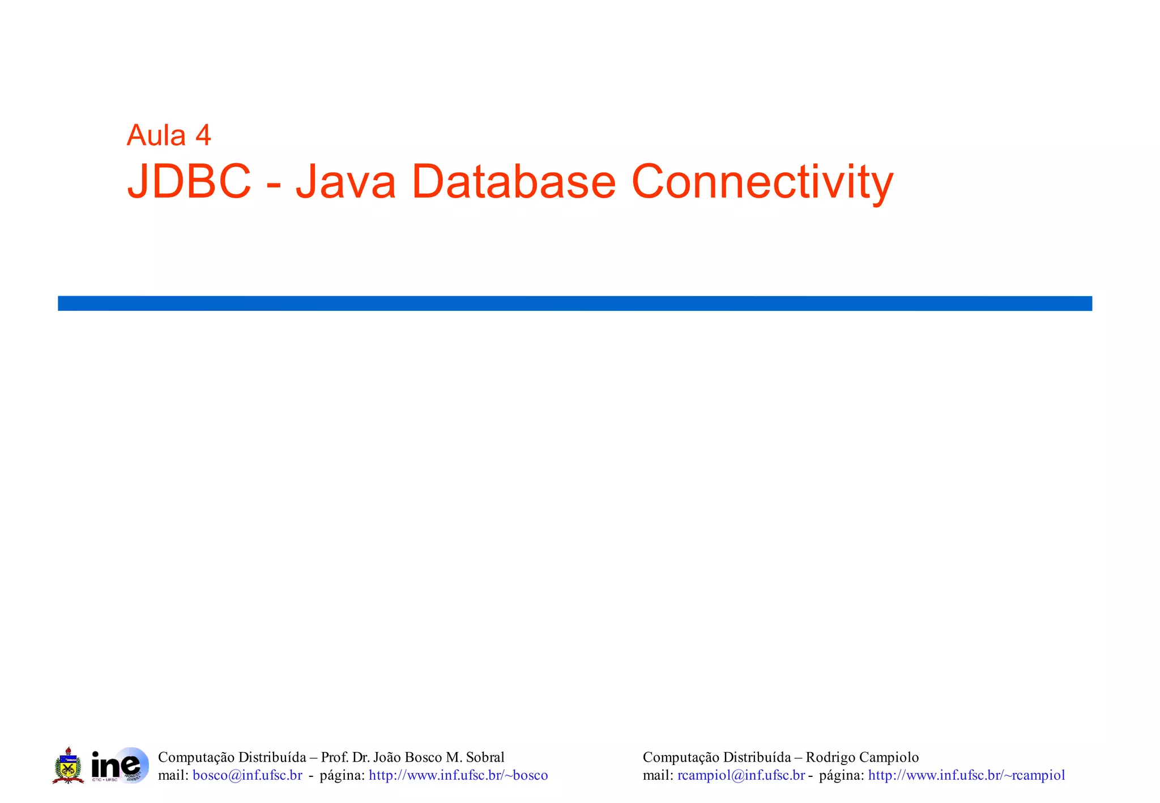Click the blue horizontal divider bar
The height and width of the screenshot is (803, 1160).
pos(574,304)
